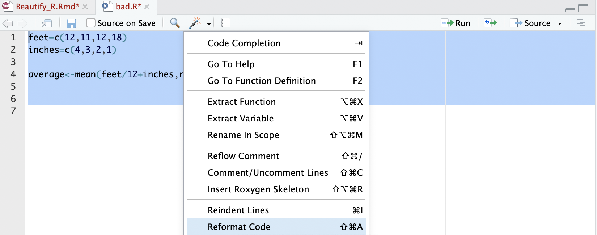Click the compile report notebook icon
597x235 pixels.
(x=225, y=23)
